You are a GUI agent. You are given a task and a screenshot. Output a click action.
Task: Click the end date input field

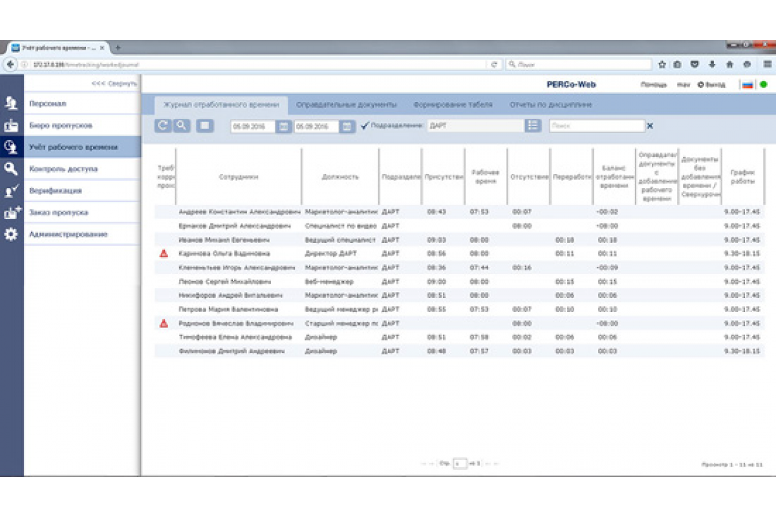317,127
